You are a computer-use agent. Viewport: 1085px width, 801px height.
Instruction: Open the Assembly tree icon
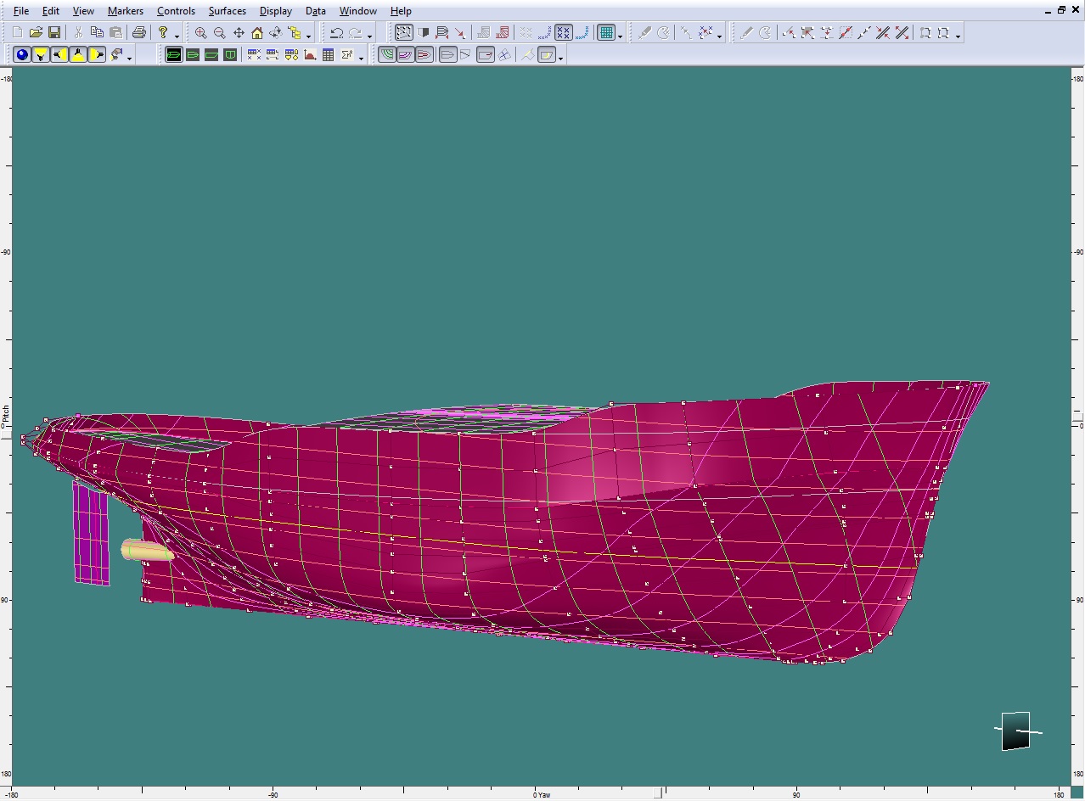point(295,33)
